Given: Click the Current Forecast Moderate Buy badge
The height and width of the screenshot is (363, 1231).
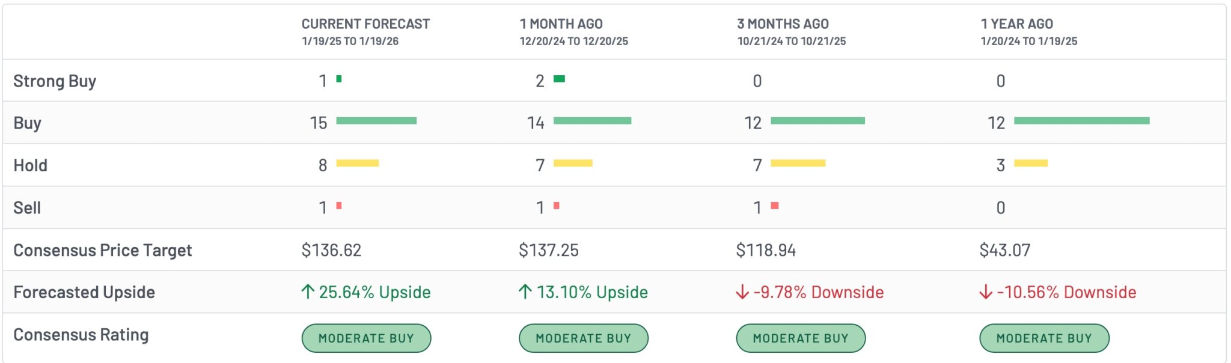Looking at the screenshot, I should (366, 338).
